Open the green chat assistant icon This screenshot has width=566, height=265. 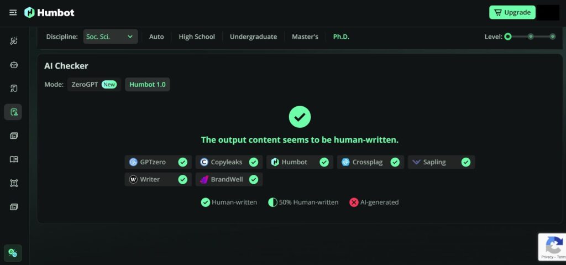coord(13,253)
